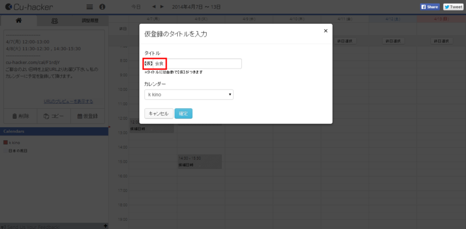This screenshot has height=229, width=466.
Task: Click the タイトル text input field
Action: (197, 63)
